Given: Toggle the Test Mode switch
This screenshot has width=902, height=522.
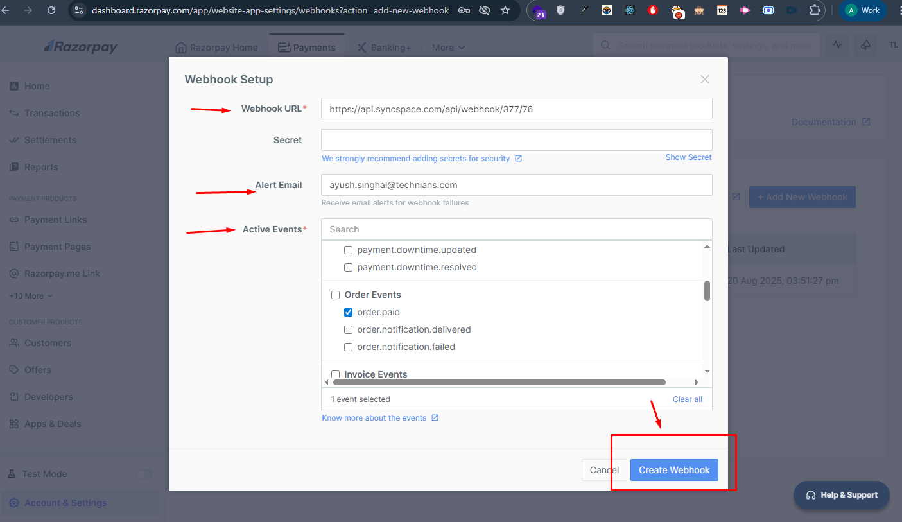Looking at the screenshot, I should point(144,474).
